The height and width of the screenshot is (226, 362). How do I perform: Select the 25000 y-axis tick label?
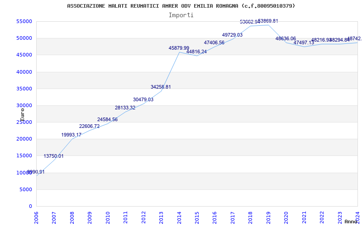(x=24, y=122)
